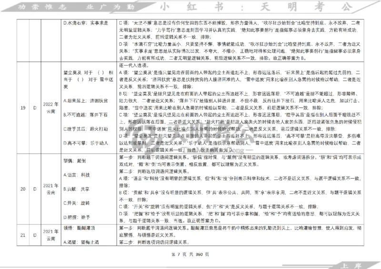Click row 19 explanation starting "B项:望尘莫及"
Screen dimensions: 381x269
tap(240, 100)
